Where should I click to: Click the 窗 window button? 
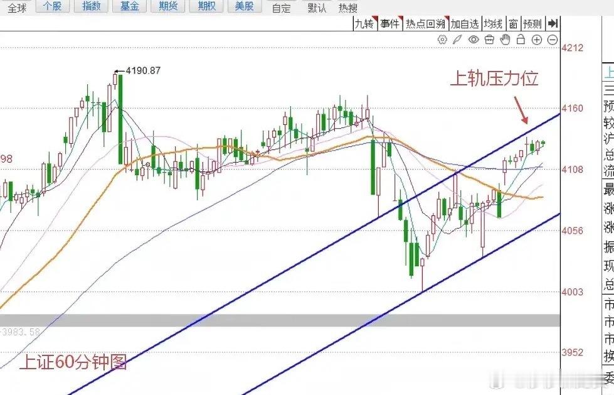pyautogui.click(x=514, y=24)
